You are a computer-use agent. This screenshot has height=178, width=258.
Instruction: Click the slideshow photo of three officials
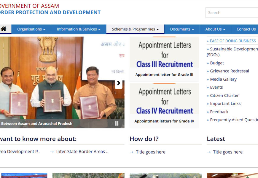59,80
